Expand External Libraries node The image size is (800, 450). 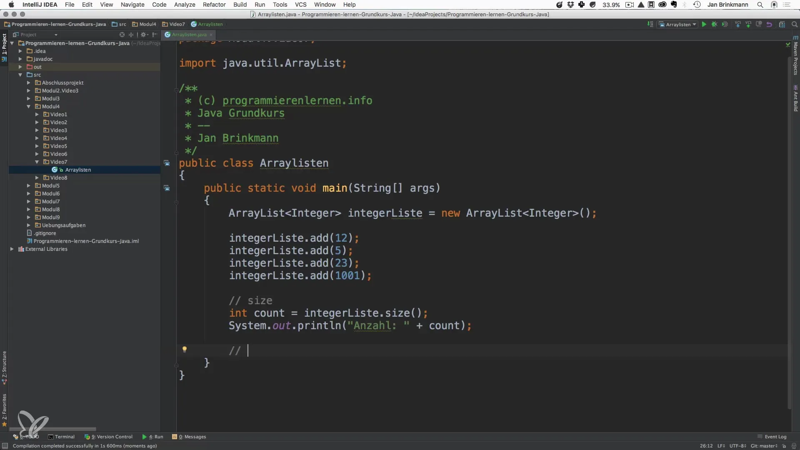12,249
